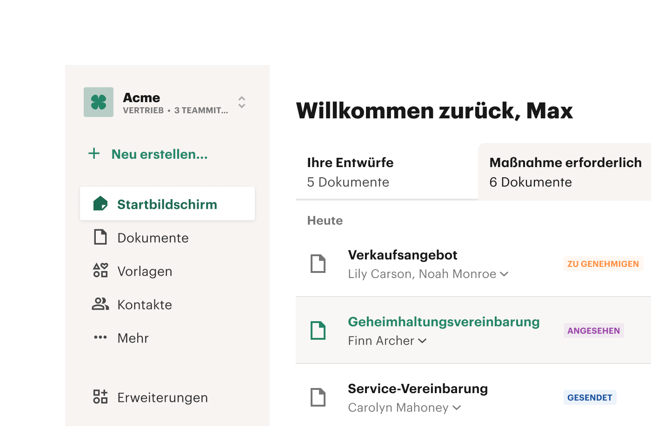Open Startbildschirm in the sidebar
This screenshot has width=651, height=427.
(167, 204)
